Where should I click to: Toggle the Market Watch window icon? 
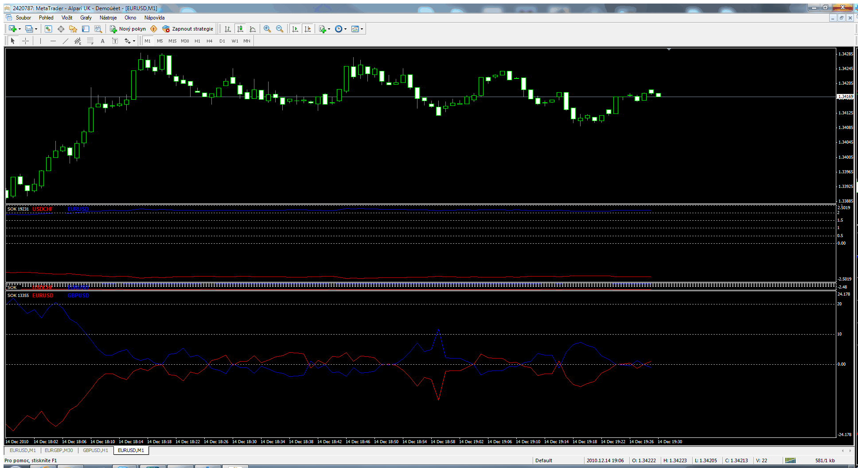(48, 29)
